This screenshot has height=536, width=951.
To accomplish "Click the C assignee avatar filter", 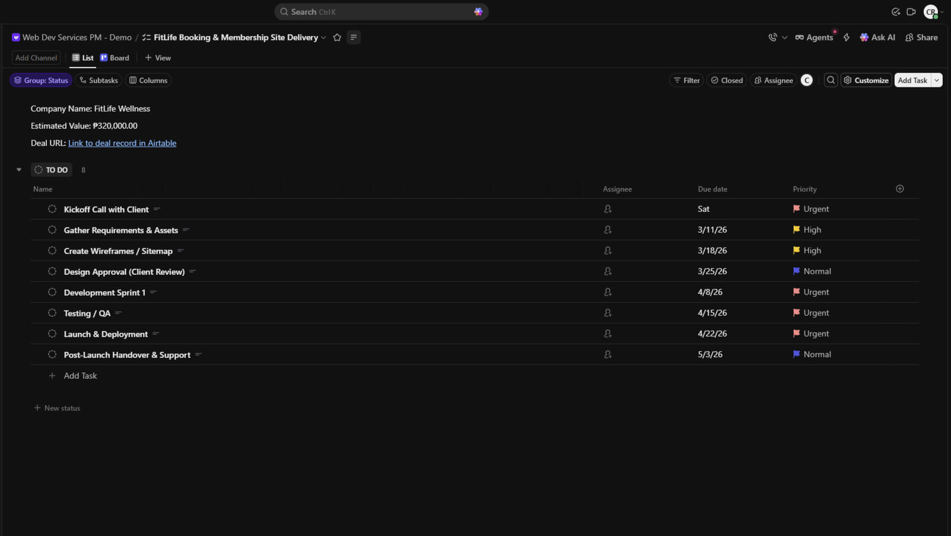I will (x=807, y=80).
